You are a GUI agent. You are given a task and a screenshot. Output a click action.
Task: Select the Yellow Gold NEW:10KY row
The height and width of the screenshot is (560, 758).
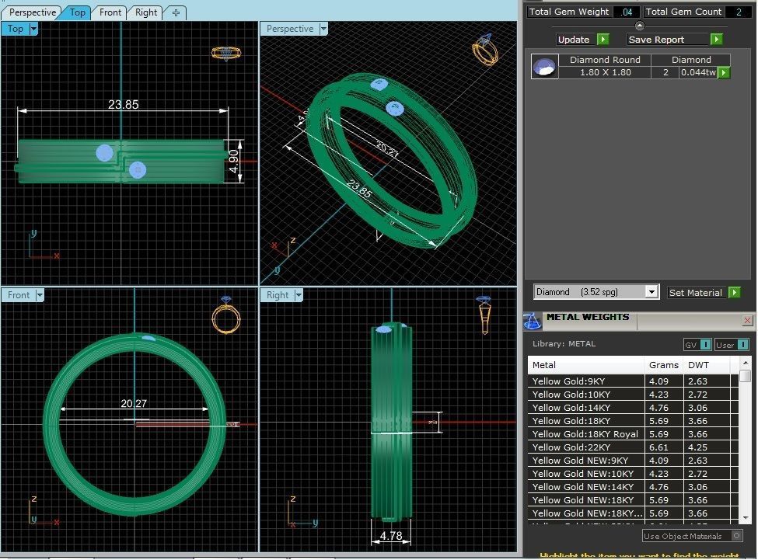(x=634, y=474)
